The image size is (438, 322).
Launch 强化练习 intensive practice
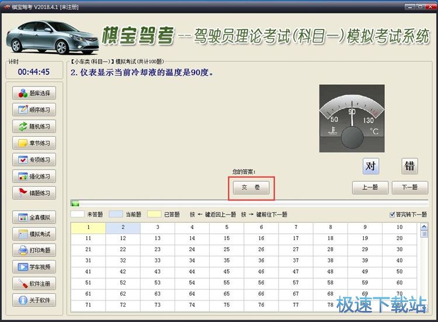pos(34,176)
